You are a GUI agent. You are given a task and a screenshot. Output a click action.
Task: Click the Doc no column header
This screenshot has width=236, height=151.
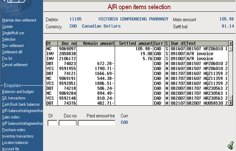[x=67, y=43]
